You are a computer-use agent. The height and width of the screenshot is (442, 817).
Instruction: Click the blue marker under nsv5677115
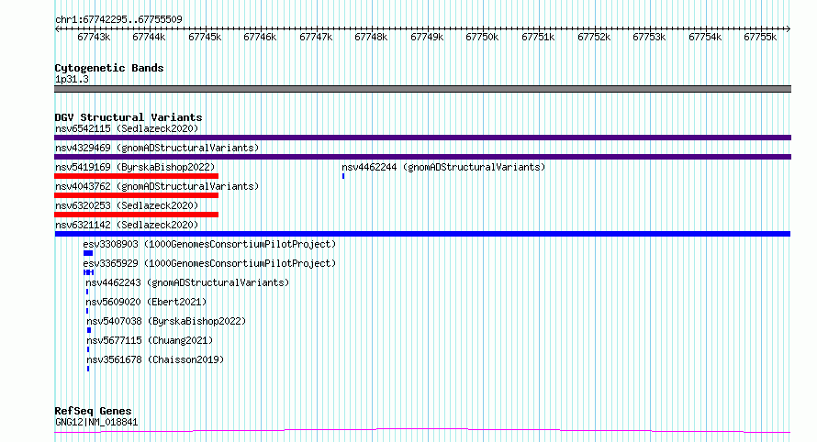pyautogui.click(x=88, y=350)
